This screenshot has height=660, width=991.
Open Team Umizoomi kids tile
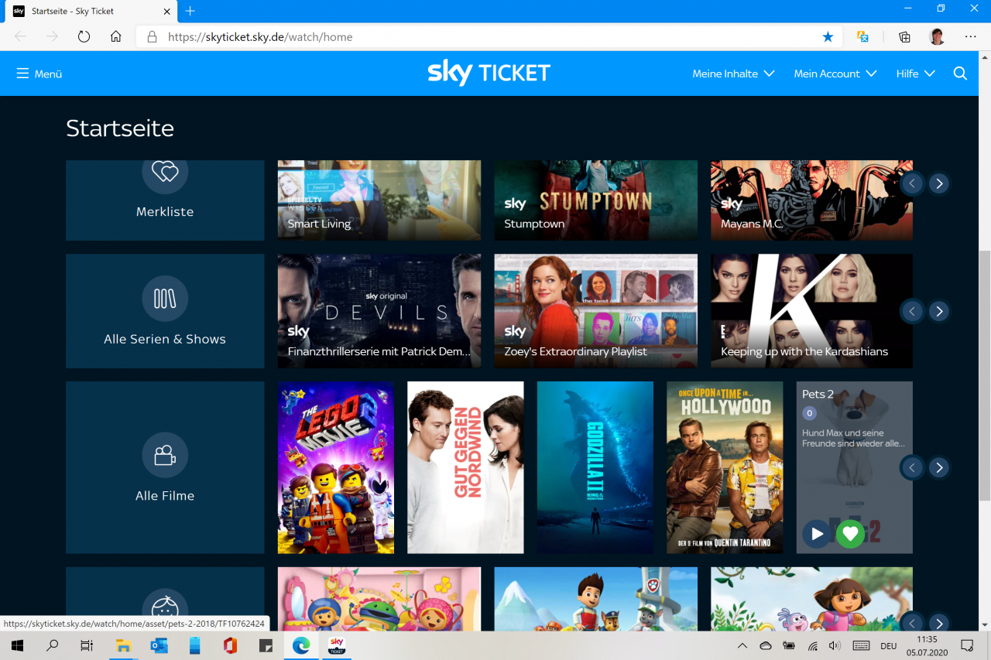pos(379,599)
